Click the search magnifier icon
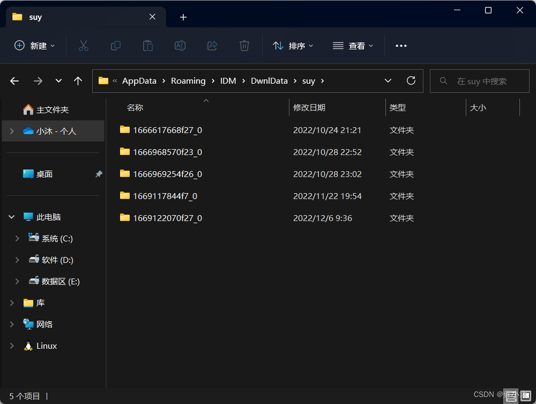 [x=443, y=80]
